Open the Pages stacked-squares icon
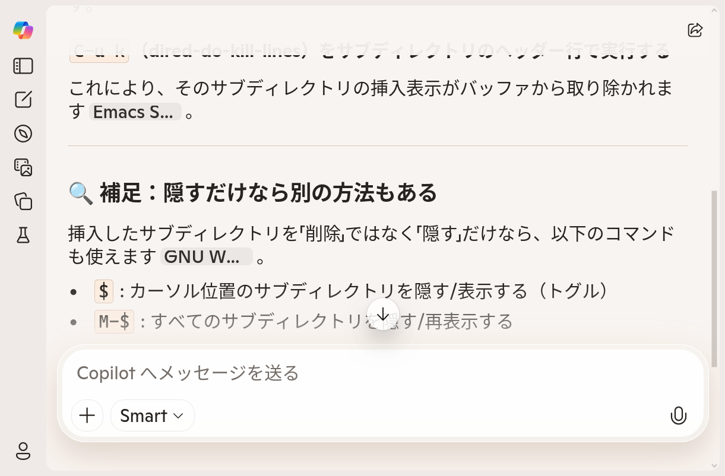The height and width of the screenshot is (476, 725). [x=23, y=201]
